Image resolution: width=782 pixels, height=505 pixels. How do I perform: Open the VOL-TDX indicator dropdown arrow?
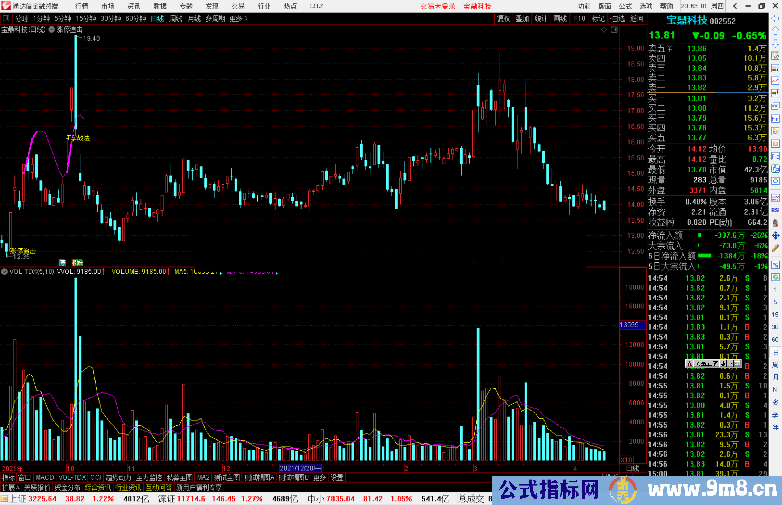(x=4, y=272)
